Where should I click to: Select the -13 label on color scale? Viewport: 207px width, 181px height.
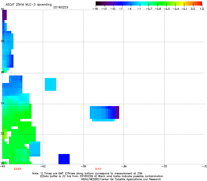click(104, 9)
